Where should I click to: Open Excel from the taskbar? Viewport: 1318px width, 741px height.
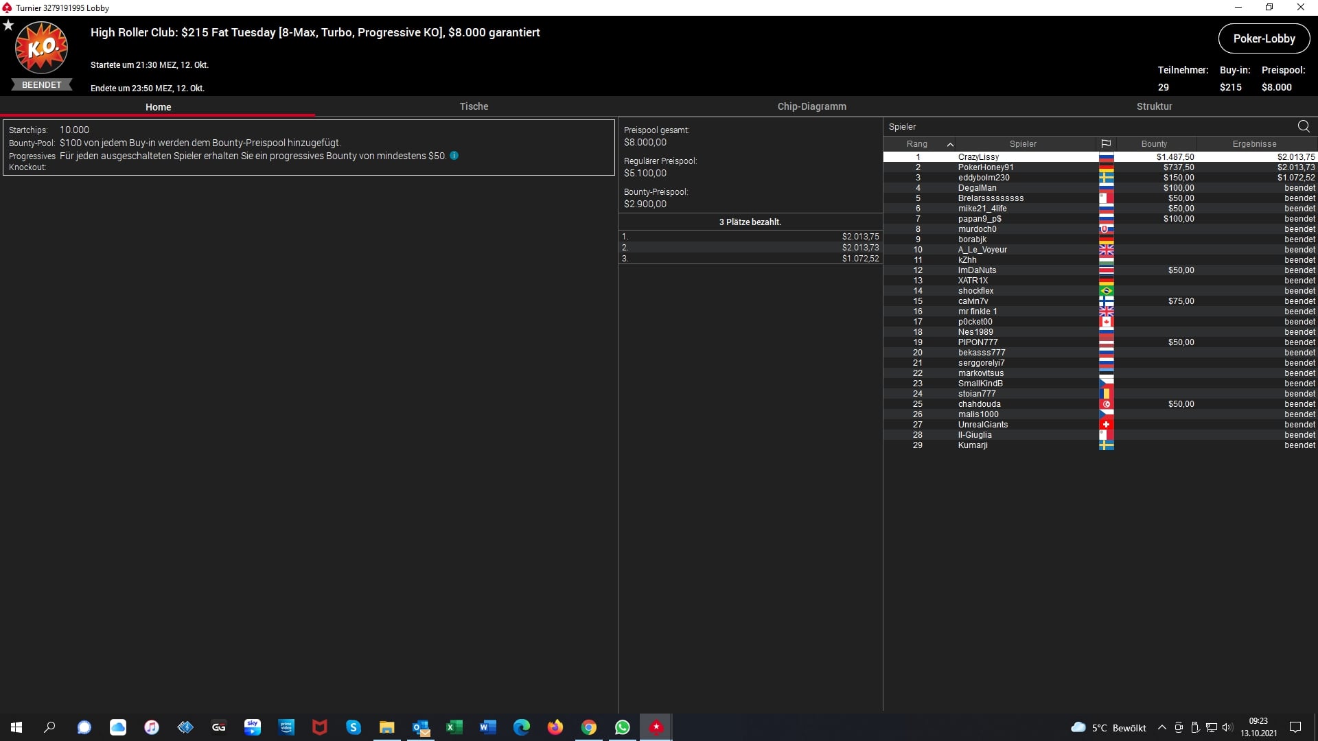click(x=454, y=727)
